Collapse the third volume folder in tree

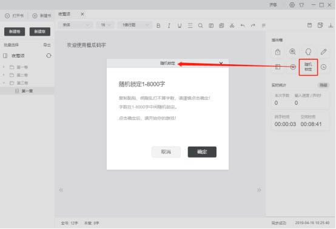click(x=4, y=83)
